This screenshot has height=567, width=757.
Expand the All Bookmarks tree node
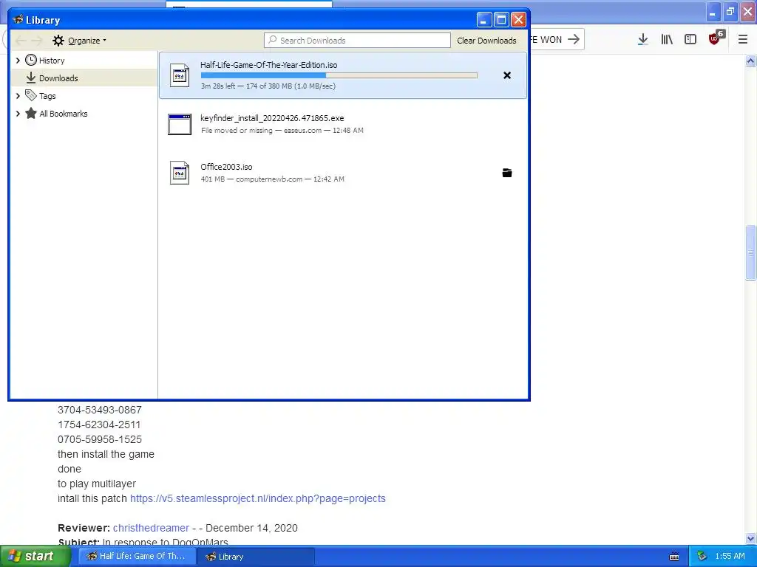[18, 114]
